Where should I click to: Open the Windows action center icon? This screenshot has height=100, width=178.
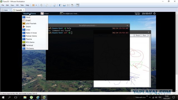(174, 97)
